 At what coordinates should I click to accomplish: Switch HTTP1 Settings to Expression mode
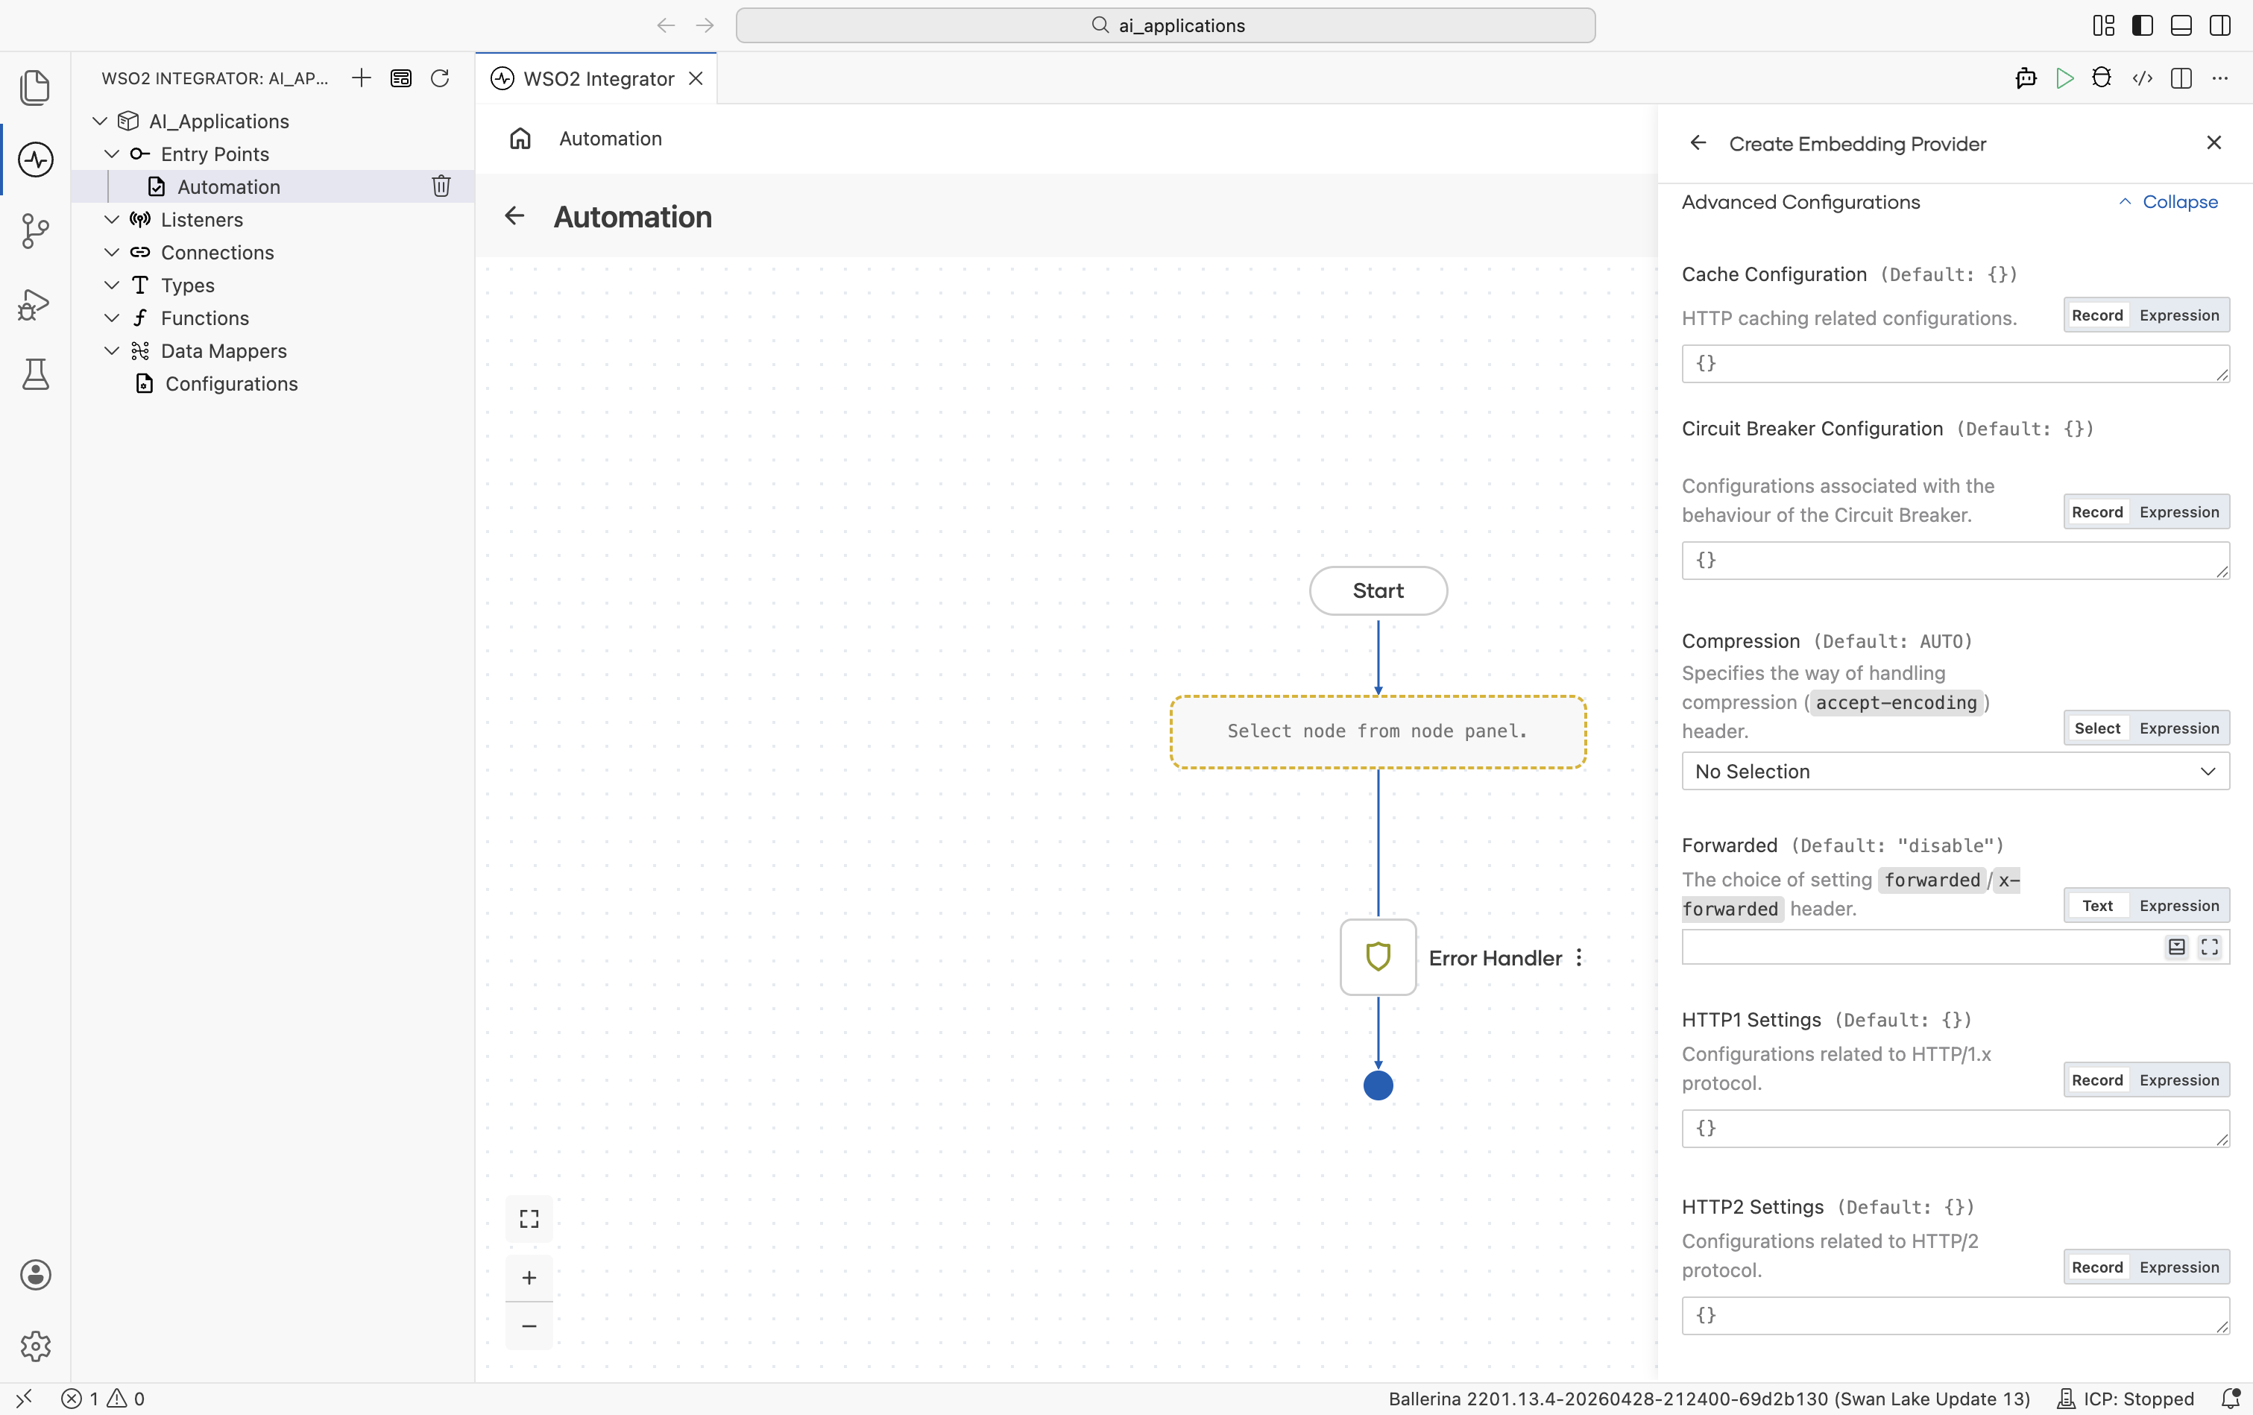click(2179, 1080)
